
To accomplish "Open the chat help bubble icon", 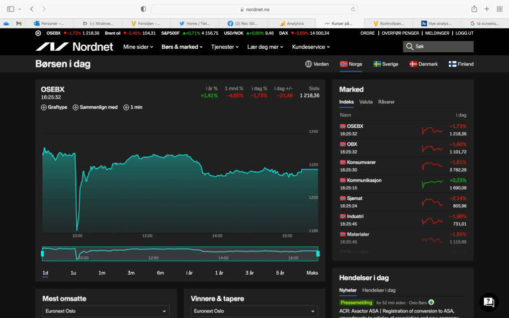I will point(489,302).
